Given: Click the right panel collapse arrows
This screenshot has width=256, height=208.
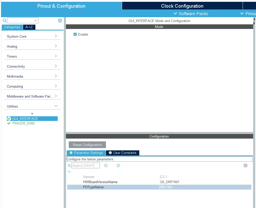Looking at the screenshot, I should tap(254, 21).
